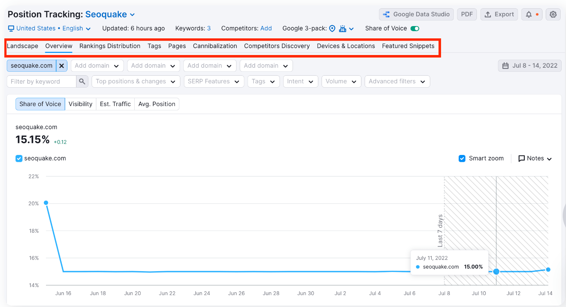This screenshot has height=307, width=566.
Task: Switch to the Rankings Distribution tab
Action: click(110, 46)
